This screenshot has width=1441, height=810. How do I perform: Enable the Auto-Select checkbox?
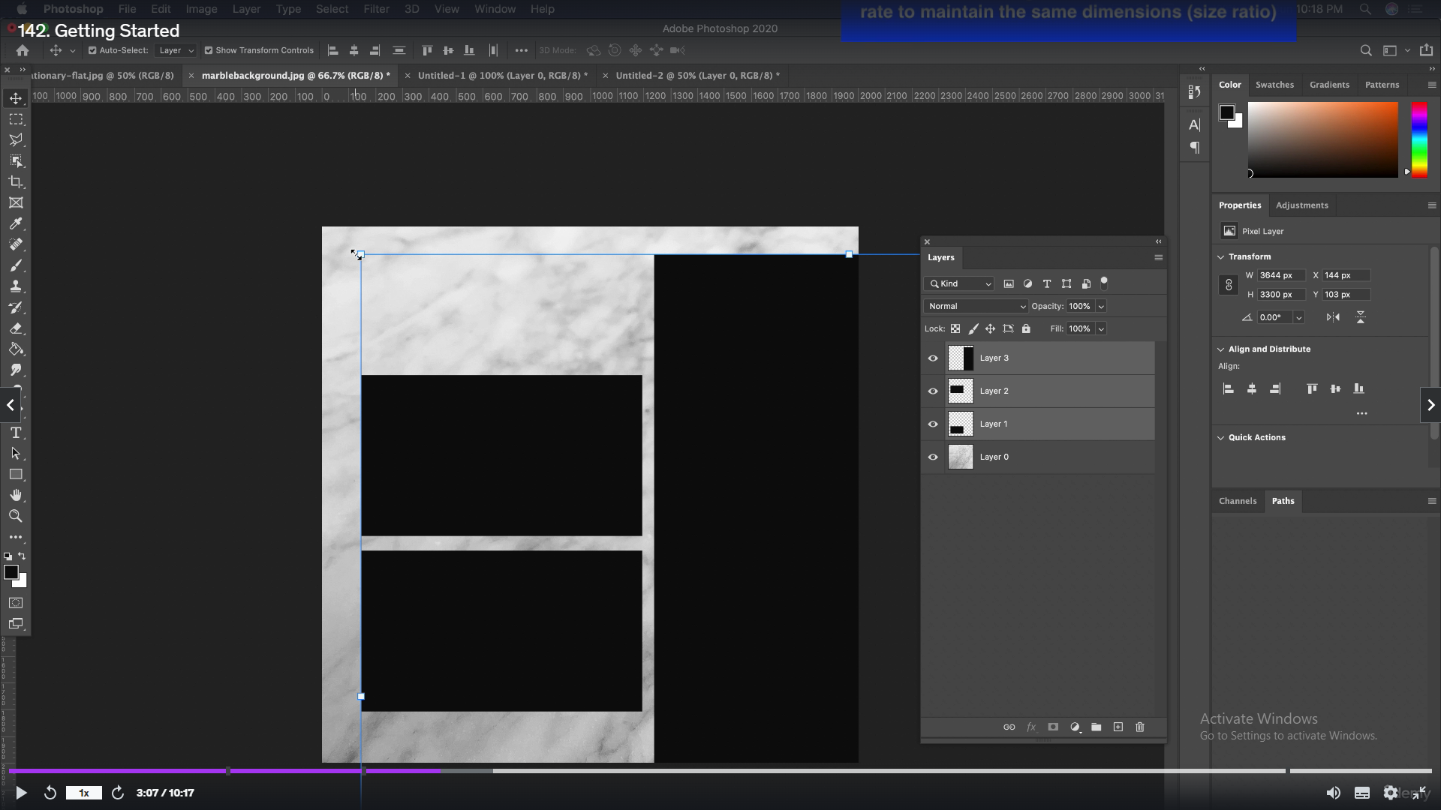click(x=93, y=50)
